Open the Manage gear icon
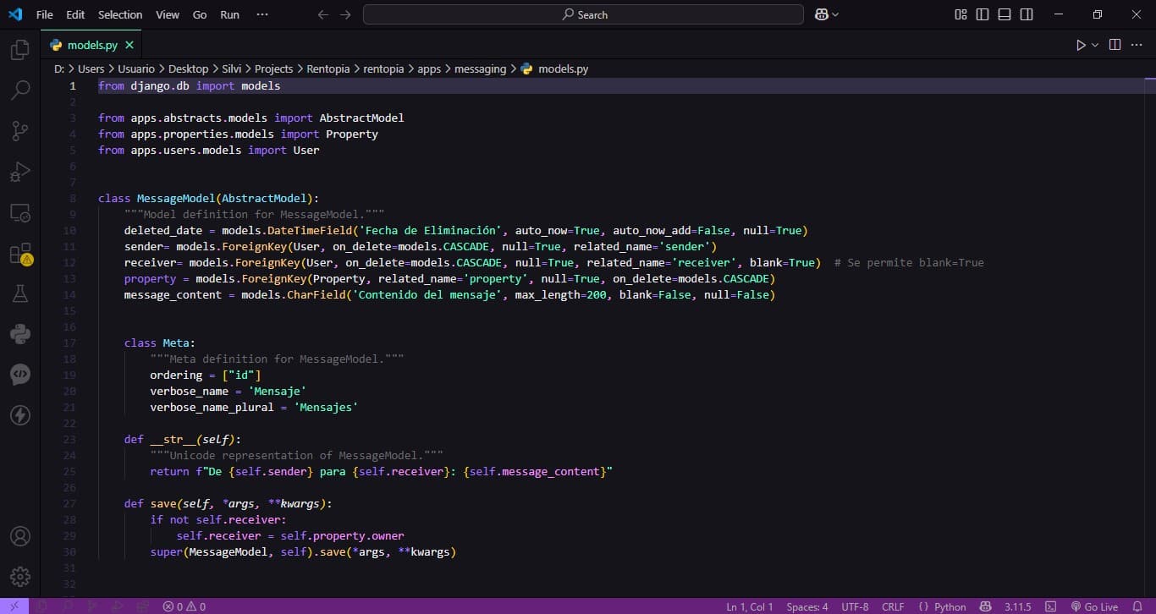This screenshot has width=1156, height=614. 19,577
